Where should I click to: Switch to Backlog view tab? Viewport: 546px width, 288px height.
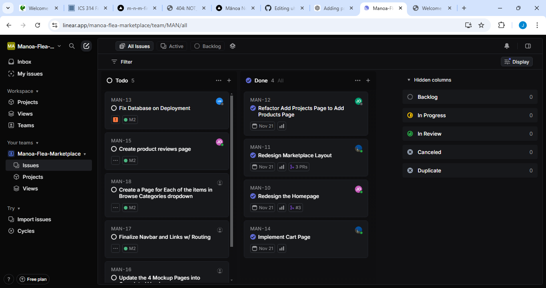pos(207,46)
